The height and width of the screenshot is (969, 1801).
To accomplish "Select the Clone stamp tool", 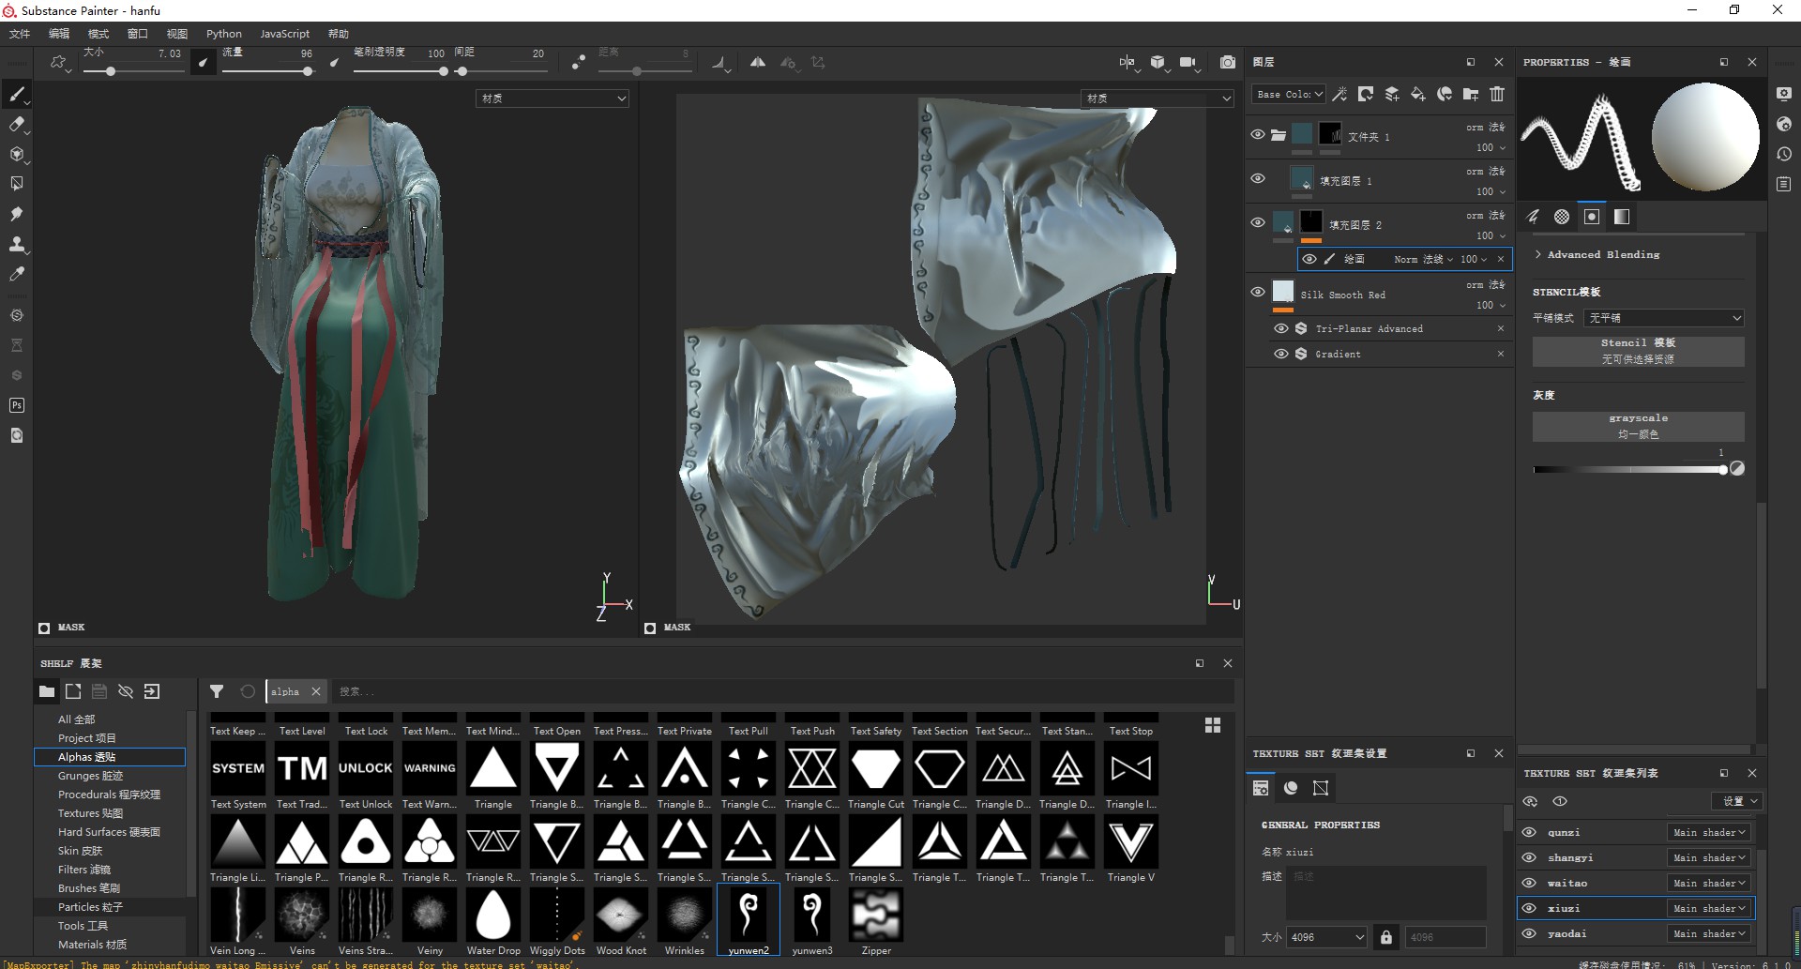I will (16, 244).
